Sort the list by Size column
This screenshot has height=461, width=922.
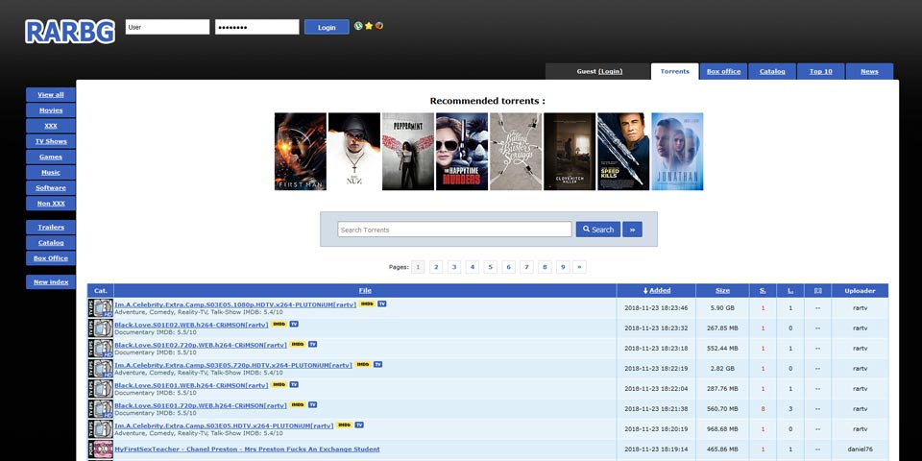coord(722,290)
